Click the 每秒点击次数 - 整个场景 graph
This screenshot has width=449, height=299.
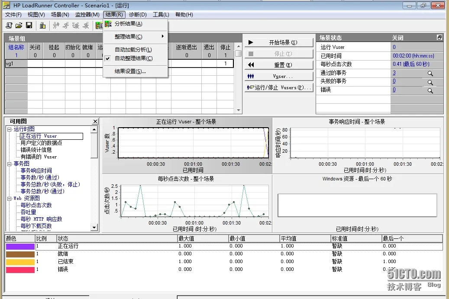click(187, 203)
